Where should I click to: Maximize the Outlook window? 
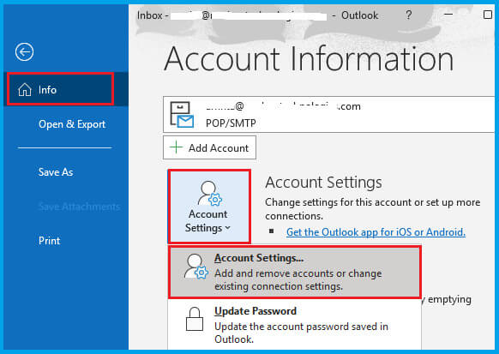(x=488, y=15)
